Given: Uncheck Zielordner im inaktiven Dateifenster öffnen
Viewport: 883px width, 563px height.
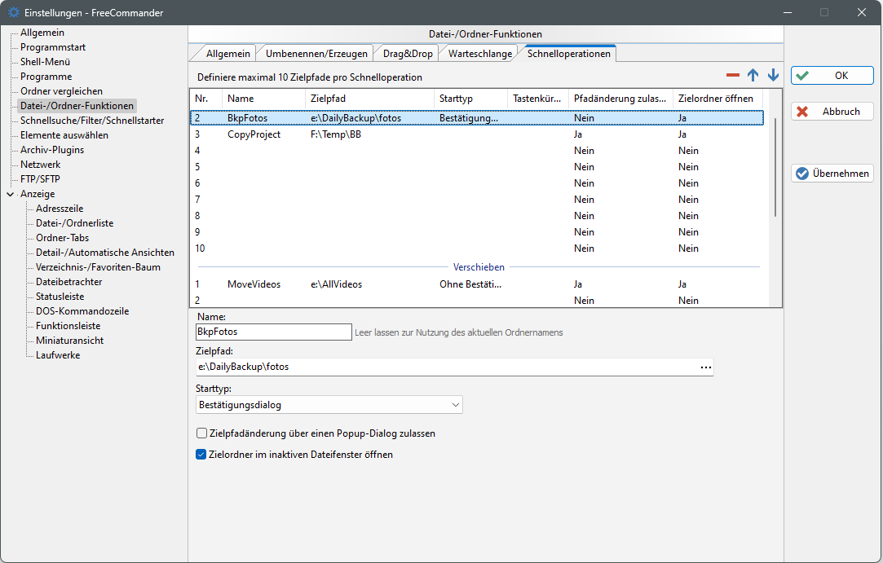Looking at the screenshot, I should point(202,455).
